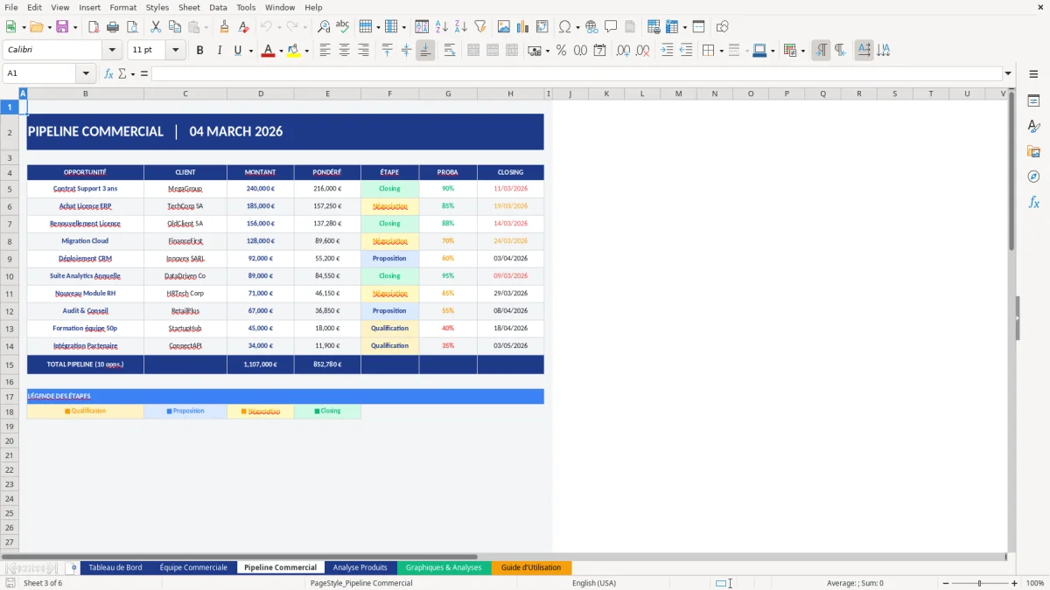Click the Select Function sigma button
Image resolution: width=1050 pixels, height=590 pixels.
[x=122, y=73]
